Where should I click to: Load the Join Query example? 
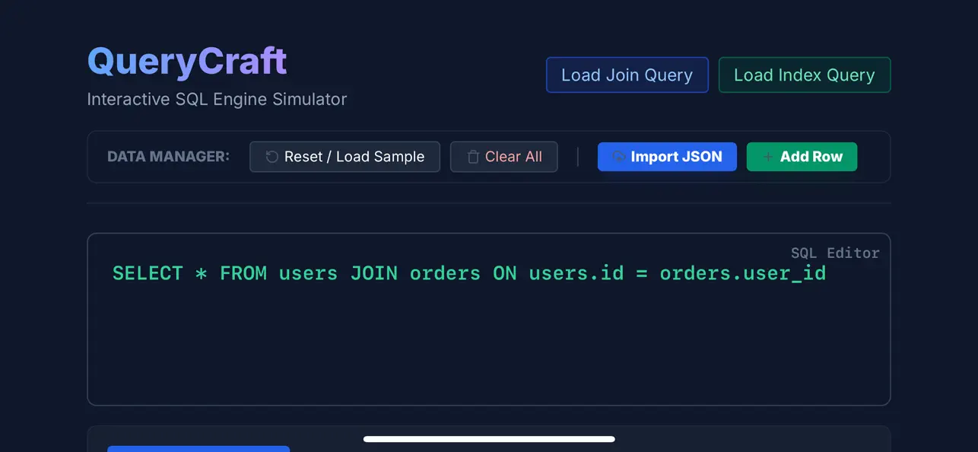(627, 75)
